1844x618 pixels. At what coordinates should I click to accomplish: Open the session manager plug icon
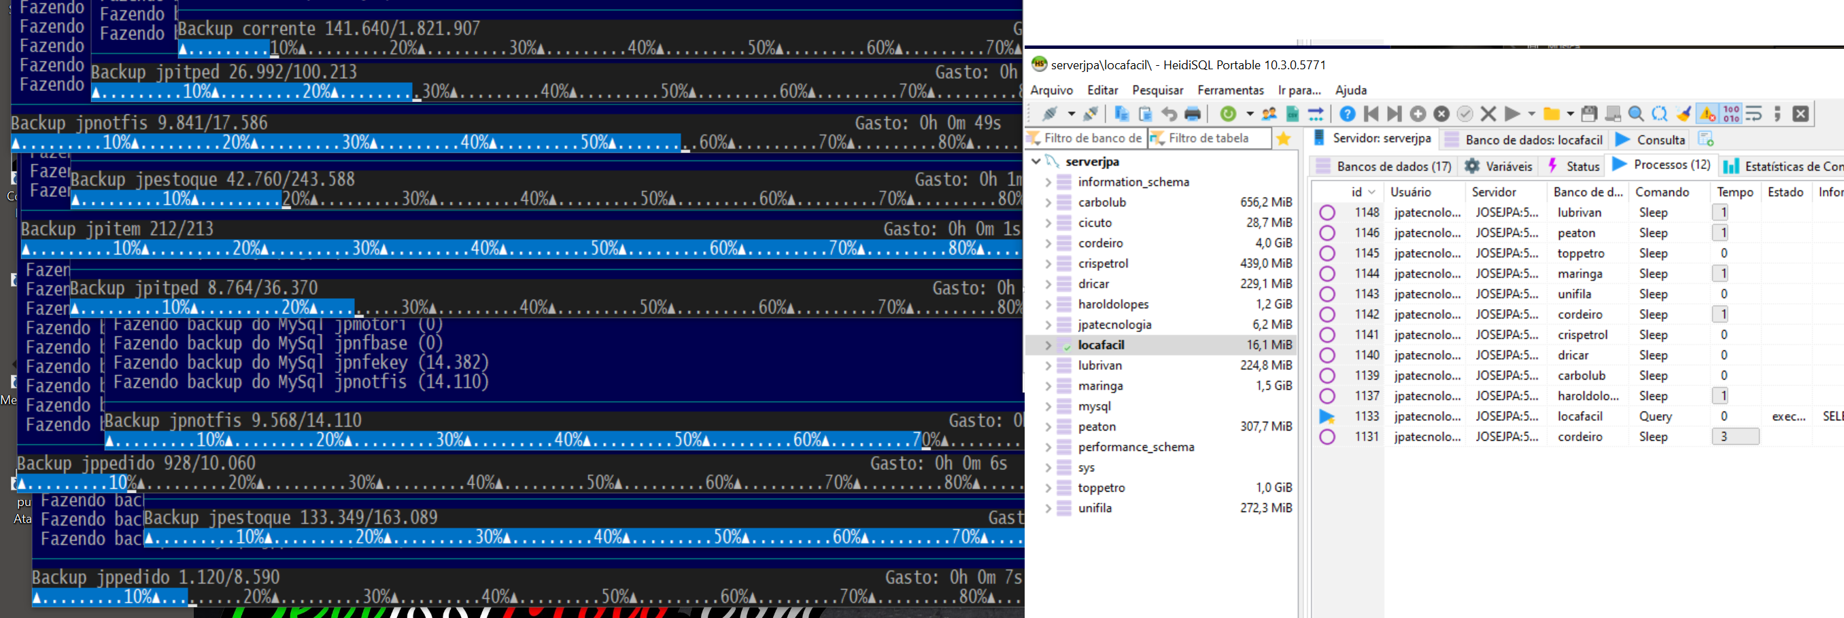point(1050,113)
